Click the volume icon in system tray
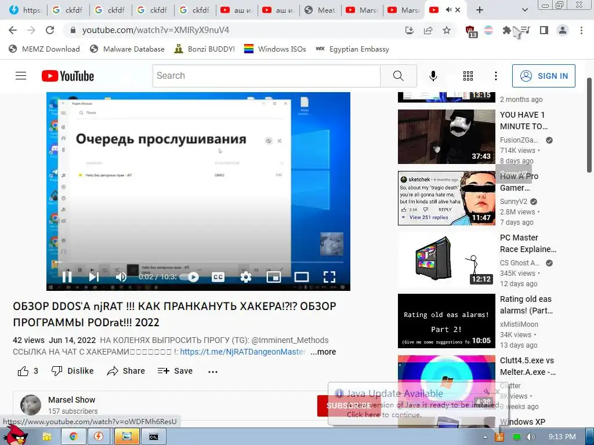The width and height of the screenshot is (594, 445). click(x=530, y=437)
